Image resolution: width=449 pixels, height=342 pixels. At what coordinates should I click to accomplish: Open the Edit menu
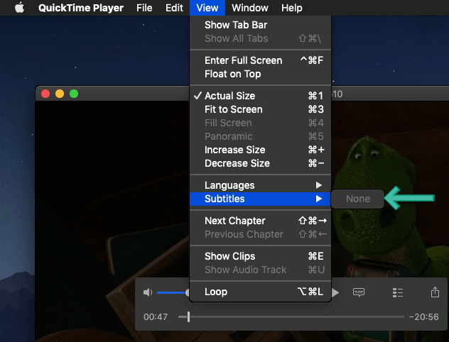click(x=174, y=8)
